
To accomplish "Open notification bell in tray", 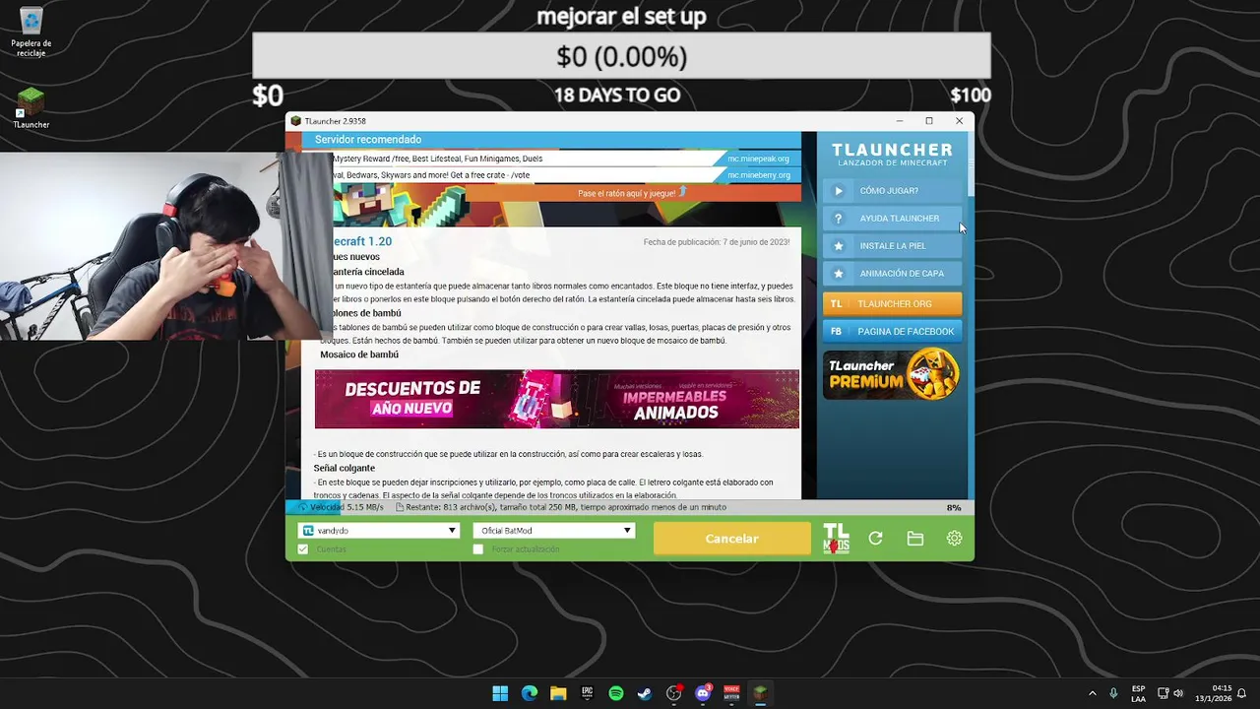I will point(1242,693).
